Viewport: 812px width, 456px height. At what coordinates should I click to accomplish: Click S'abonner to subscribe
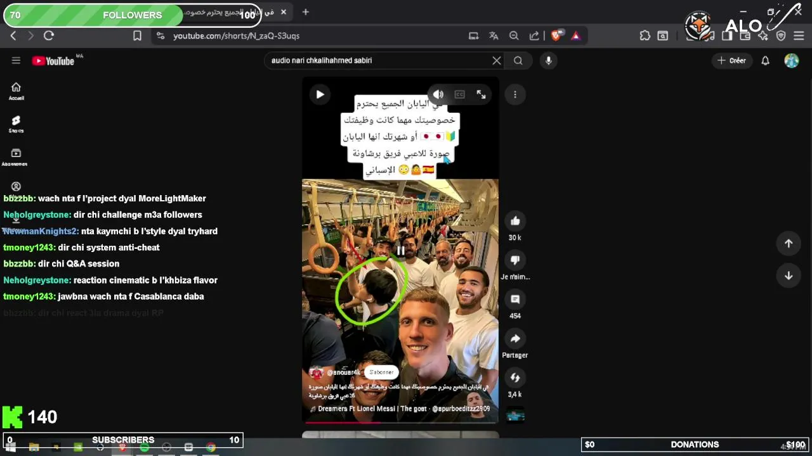pyautogui.click(x=381, y=372)
